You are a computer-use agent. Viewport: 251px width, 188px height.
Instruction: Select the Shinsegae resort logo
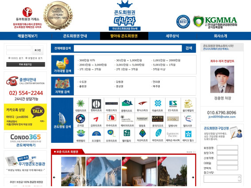tap(142, 118)
